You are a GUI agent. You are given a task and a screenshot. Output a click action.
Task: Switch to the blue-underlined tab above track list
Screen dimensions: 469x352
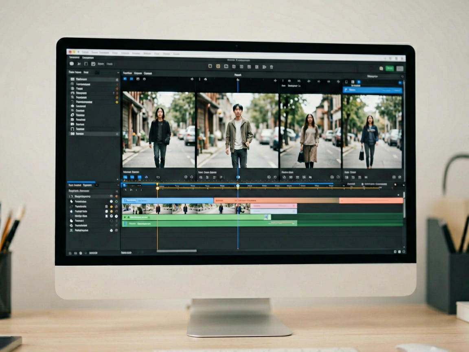[x=81, y=185]
